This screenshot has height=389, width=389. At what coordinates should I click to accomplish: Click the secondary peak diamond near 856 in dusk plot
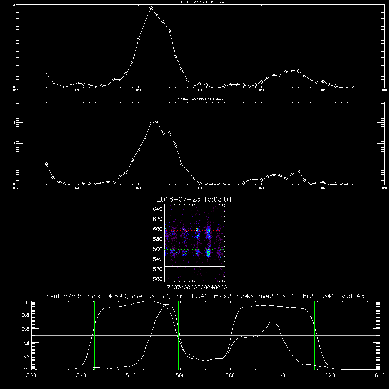click(298, 172)
